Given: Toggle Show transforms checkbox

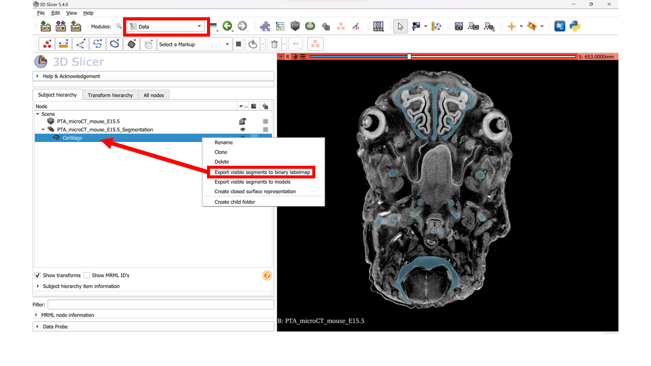Looking at the screenshot, I should [38, 275].
